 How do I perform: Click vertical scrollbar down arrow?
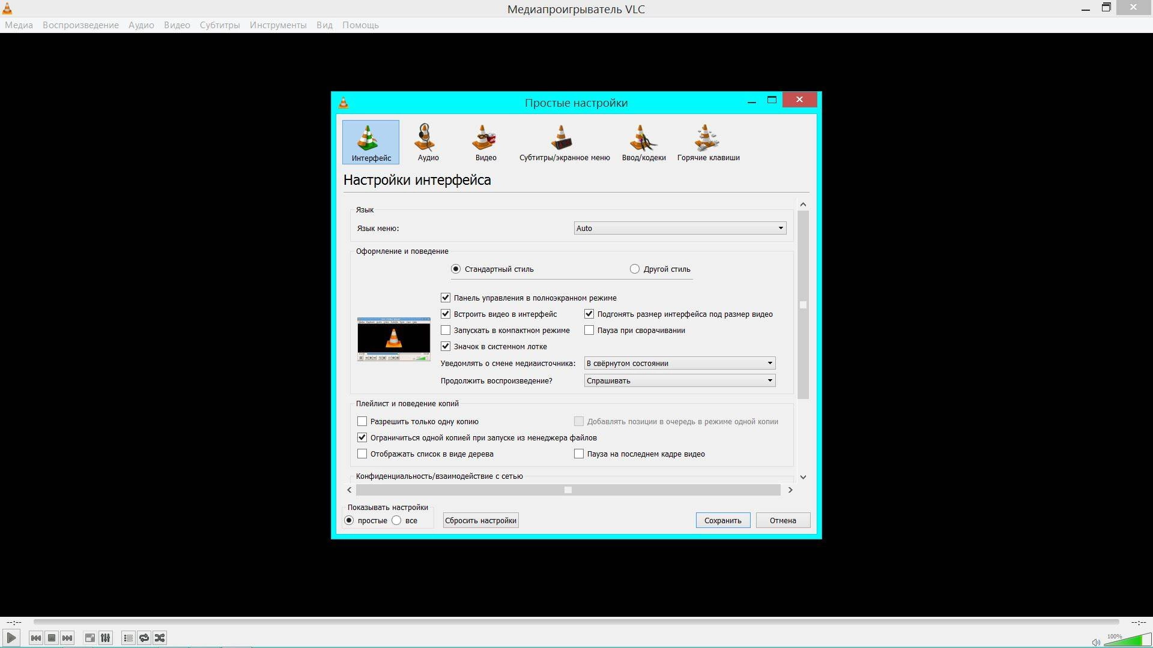(x=803, y=477)
